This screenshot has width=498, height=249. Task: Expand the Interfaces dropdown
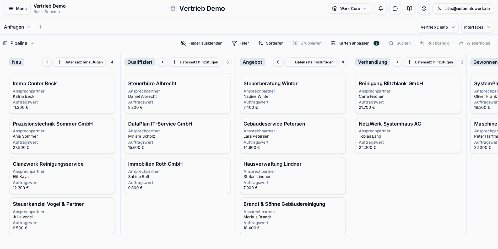pyautogui.click(x=477, y=27)
